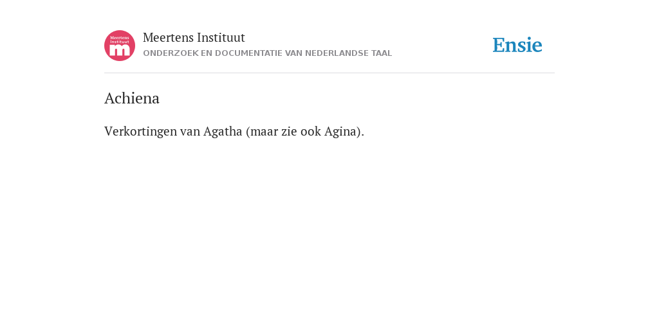Click the word "TAAL" ending the subtitle
The width and height of the screenshot is (659, 329).
382,53
